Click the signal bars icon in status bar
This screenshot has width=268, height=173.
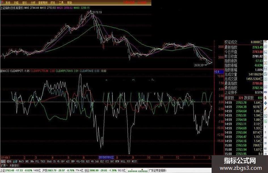(138, 171)
